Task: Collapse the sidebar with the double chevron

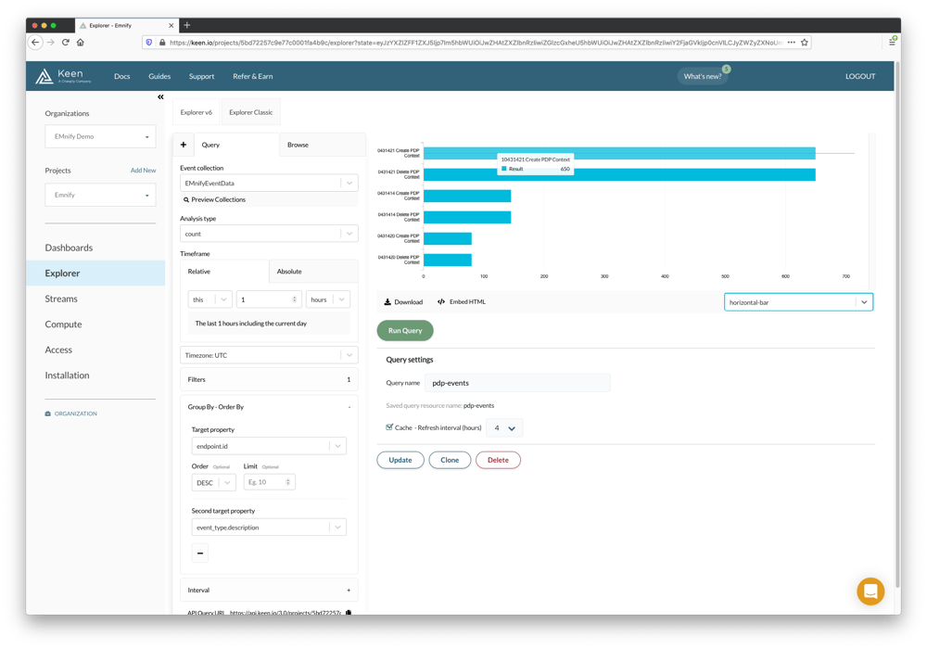Action: [x=160, y=97]
